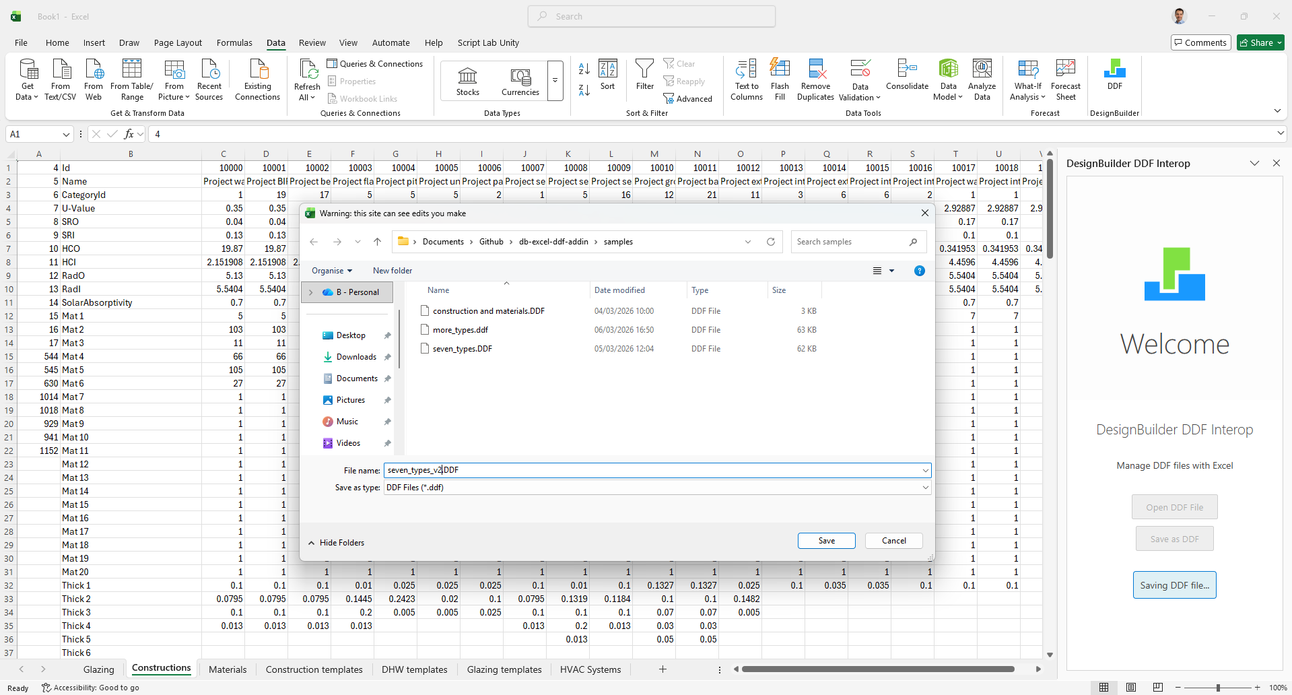Screen dimensions: 1292x695
Task: Switch to Page Break Preview view
Action: pyautogui.click(x=1157, y=688)
